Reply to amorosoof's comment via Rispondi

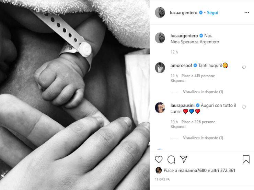click(x=178, y=81)
